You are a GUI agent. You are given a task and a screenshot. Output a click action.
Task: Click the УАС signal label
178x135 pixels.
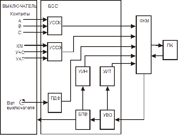click(x=20, y=52)
